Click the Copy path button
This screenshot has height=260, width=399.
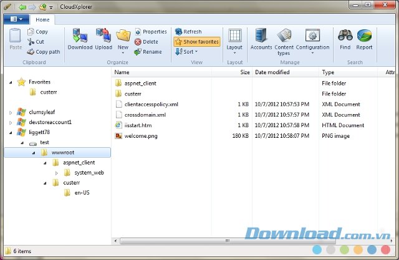pos(44,52)
